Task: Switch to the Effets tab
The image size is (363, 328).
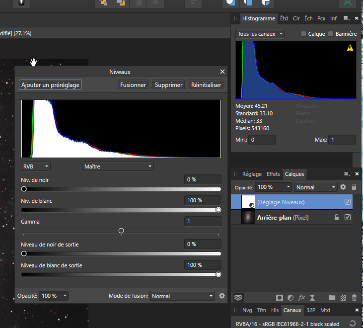Action: (x=273, y=174)
